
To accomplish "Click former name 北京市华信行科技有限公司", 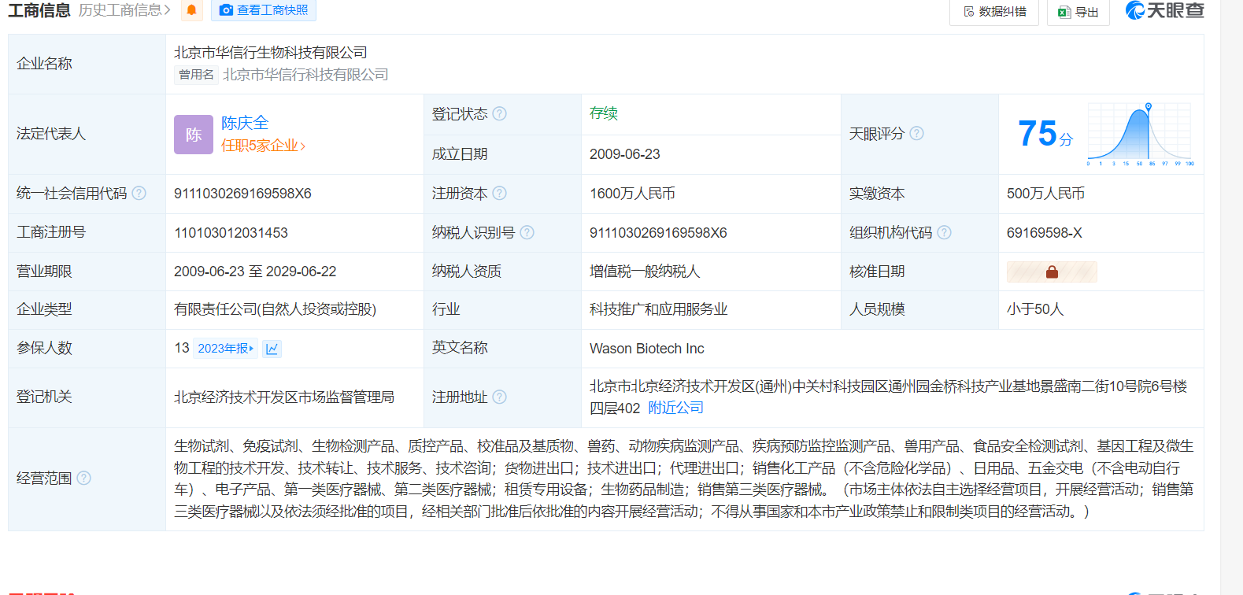I will tap(305, 75).
